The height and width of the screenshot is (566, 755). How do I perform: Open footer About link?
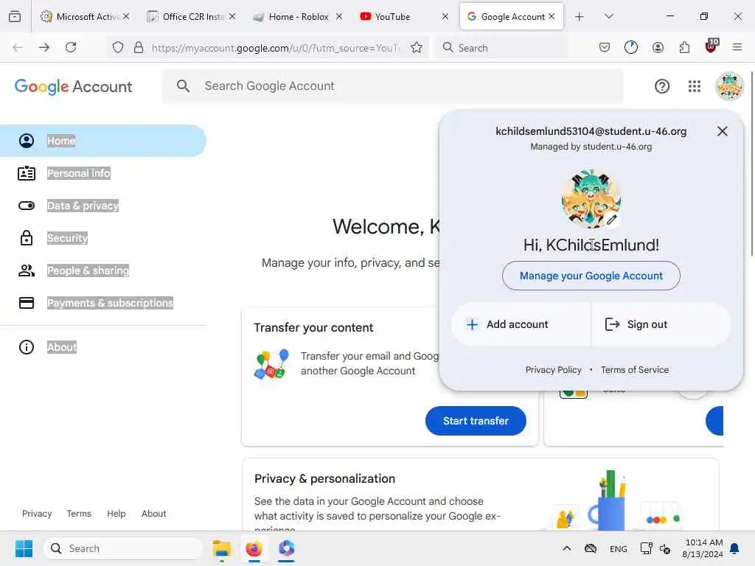[153, 514]
